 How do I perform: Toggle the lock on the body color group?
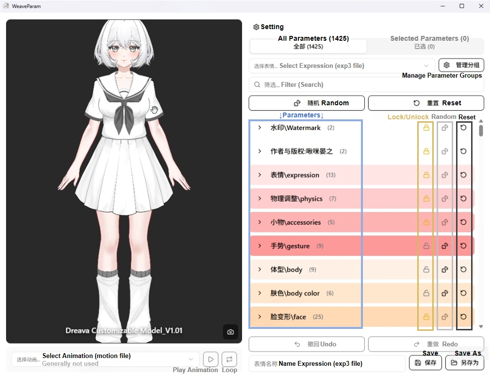click(x=426, y=293)
